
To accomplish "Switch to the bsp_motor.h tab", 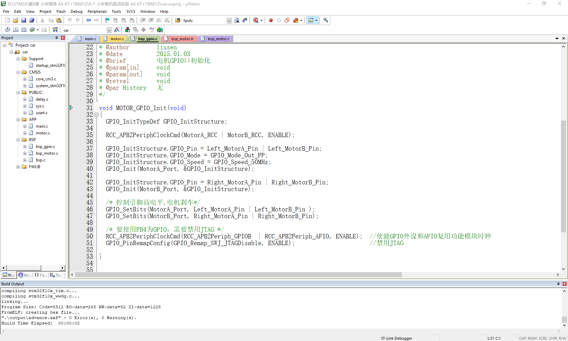I will (182, 39).
